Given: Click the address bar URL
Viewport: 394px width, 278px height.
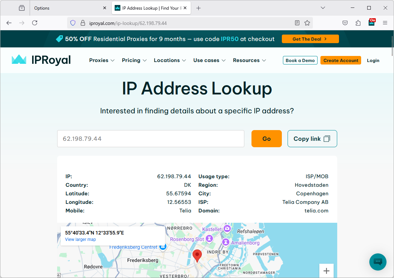Looking at the screenshot, I should click(x=128, y=23).
